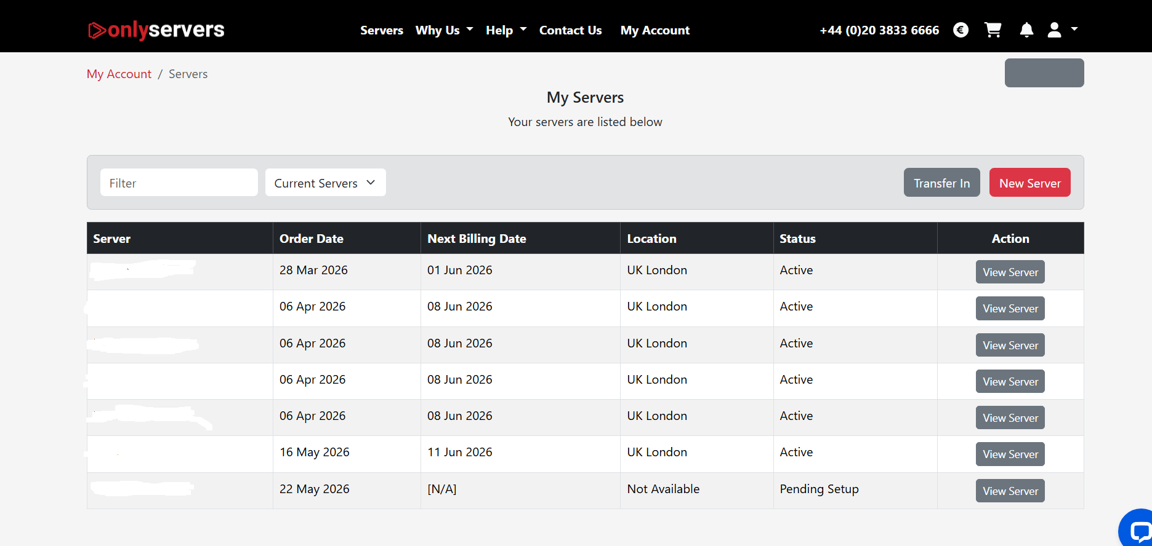View server with billing date 11 Jun 2026

pos(1010,454)
